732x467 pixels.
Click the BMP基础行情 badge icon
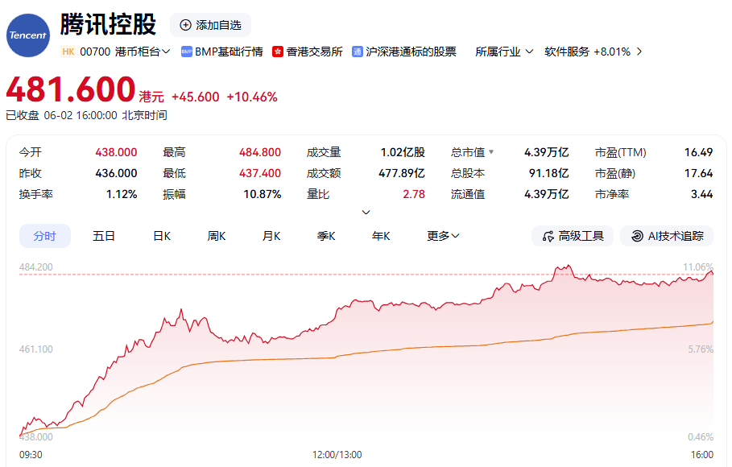(x=187, y=52)
